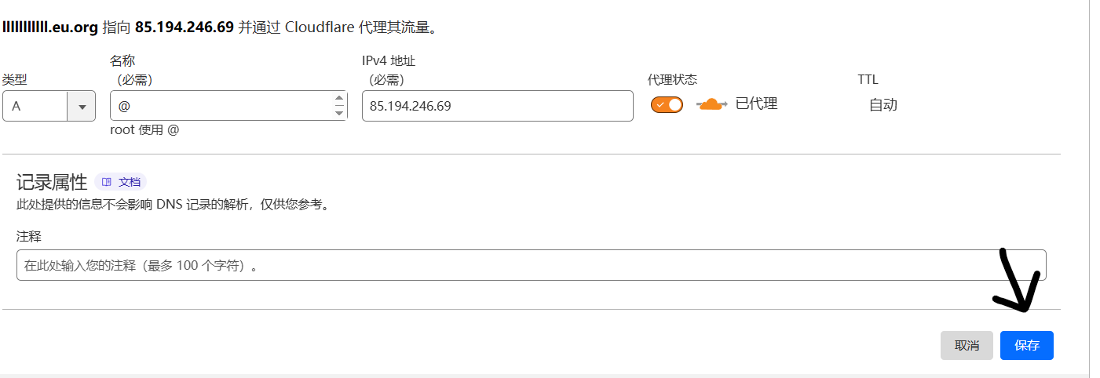The height and width of the screenshot is (378, 1100).
Task: Click into the 注释 comment text box
Action: coord(531,265)
